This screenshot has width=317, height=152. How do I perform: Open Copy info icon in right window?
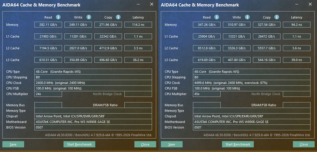pos(277,17)
